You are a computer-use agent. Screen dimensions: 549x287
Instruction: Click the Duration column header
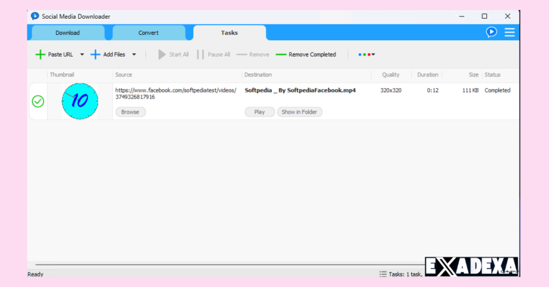427,75
